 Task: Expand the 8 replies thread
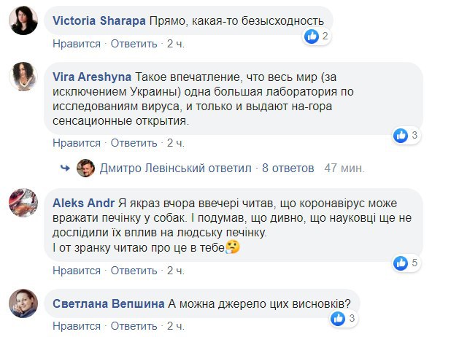(288, 168)
